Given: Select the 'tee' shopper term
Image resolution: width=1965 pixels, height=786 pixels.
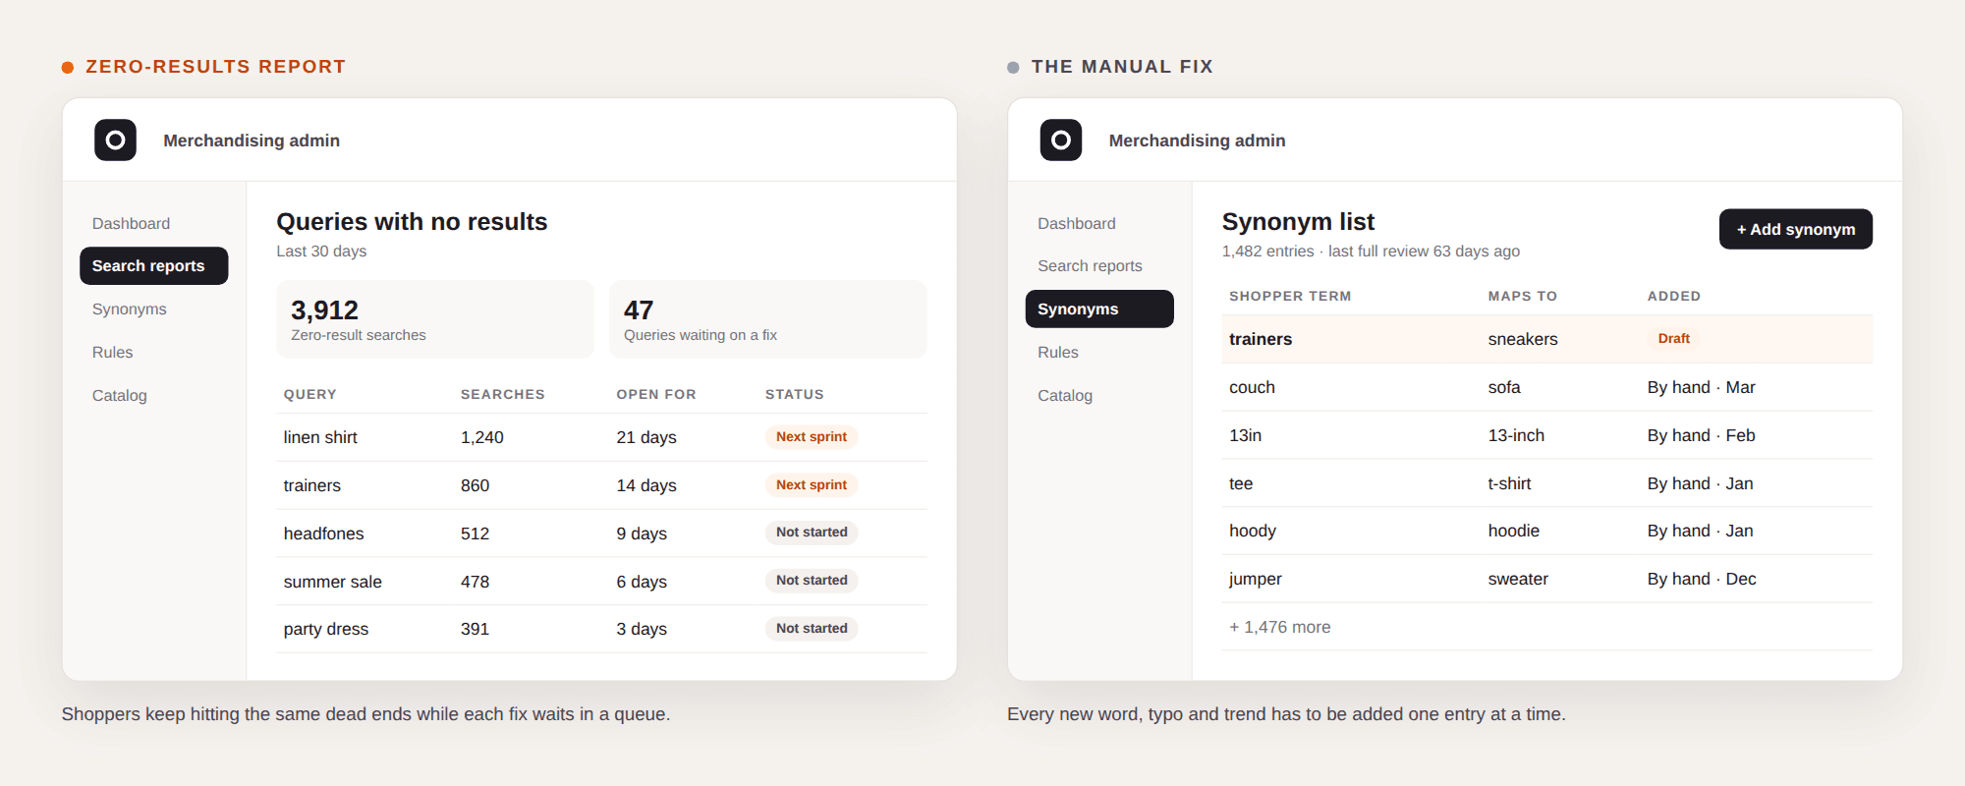Looking at the screenshot, I should pos(1241,483).
